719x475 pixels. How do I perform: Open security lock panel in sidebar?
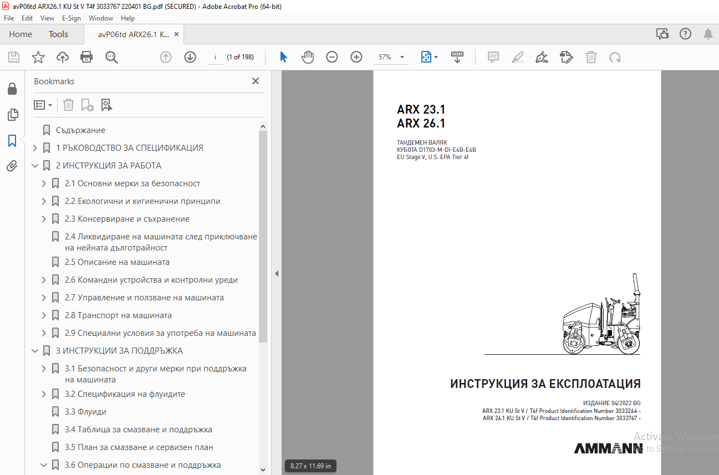click(x=12, y=89)
